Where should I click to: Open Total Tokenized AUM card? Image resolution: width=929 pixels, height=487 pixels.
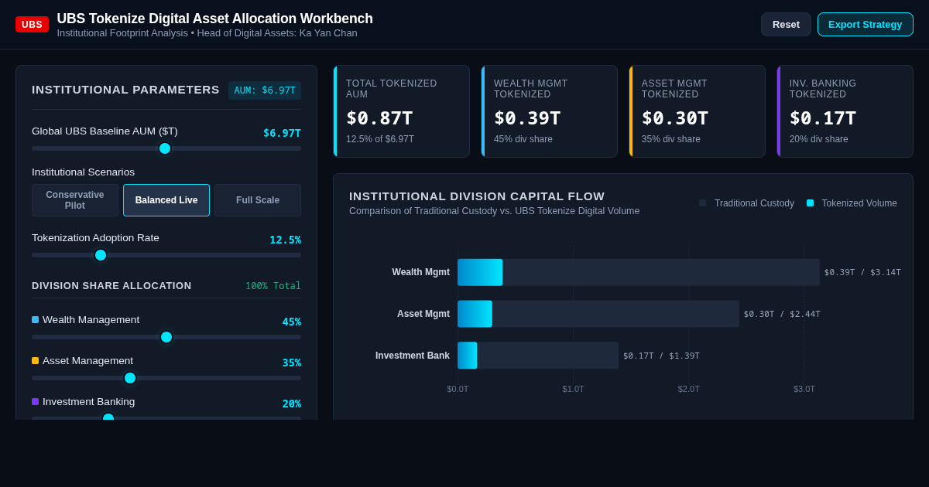tap(402, 111)
